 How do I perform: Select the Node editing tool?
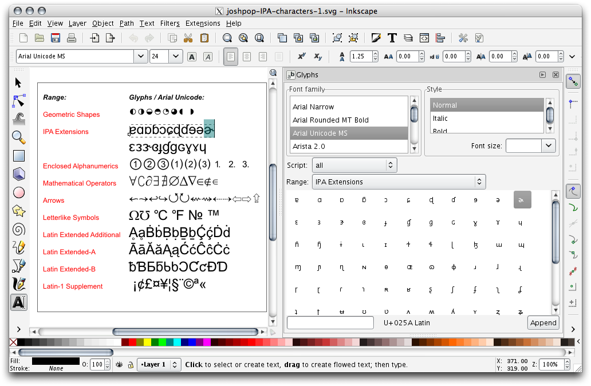click(18, 100)
